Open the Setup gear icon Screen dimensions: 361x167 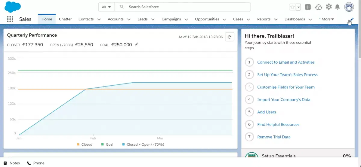coord(329,7)
